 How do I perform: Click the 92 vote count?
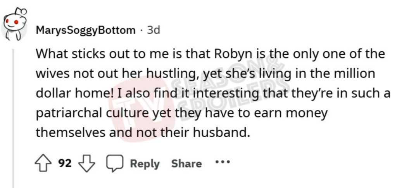[x=65, y=164]
